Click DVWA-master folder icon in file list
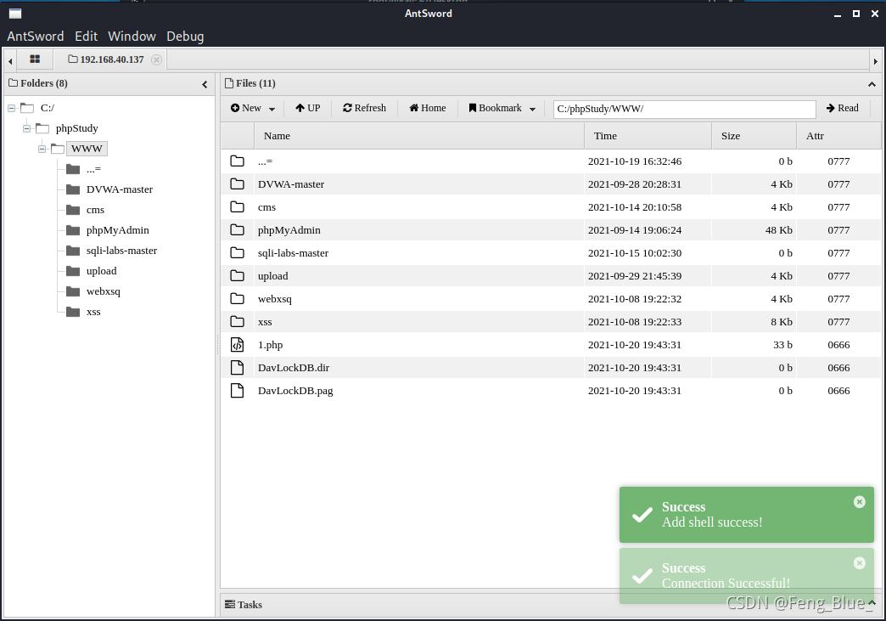This screenshot has height=621, width=886. (x=238, y=184)
